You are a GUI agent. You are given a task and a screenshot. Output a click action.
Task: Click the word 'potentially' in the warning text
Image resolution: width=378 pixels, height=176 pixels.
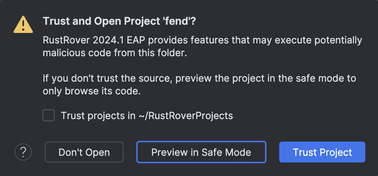pos(337,40)
